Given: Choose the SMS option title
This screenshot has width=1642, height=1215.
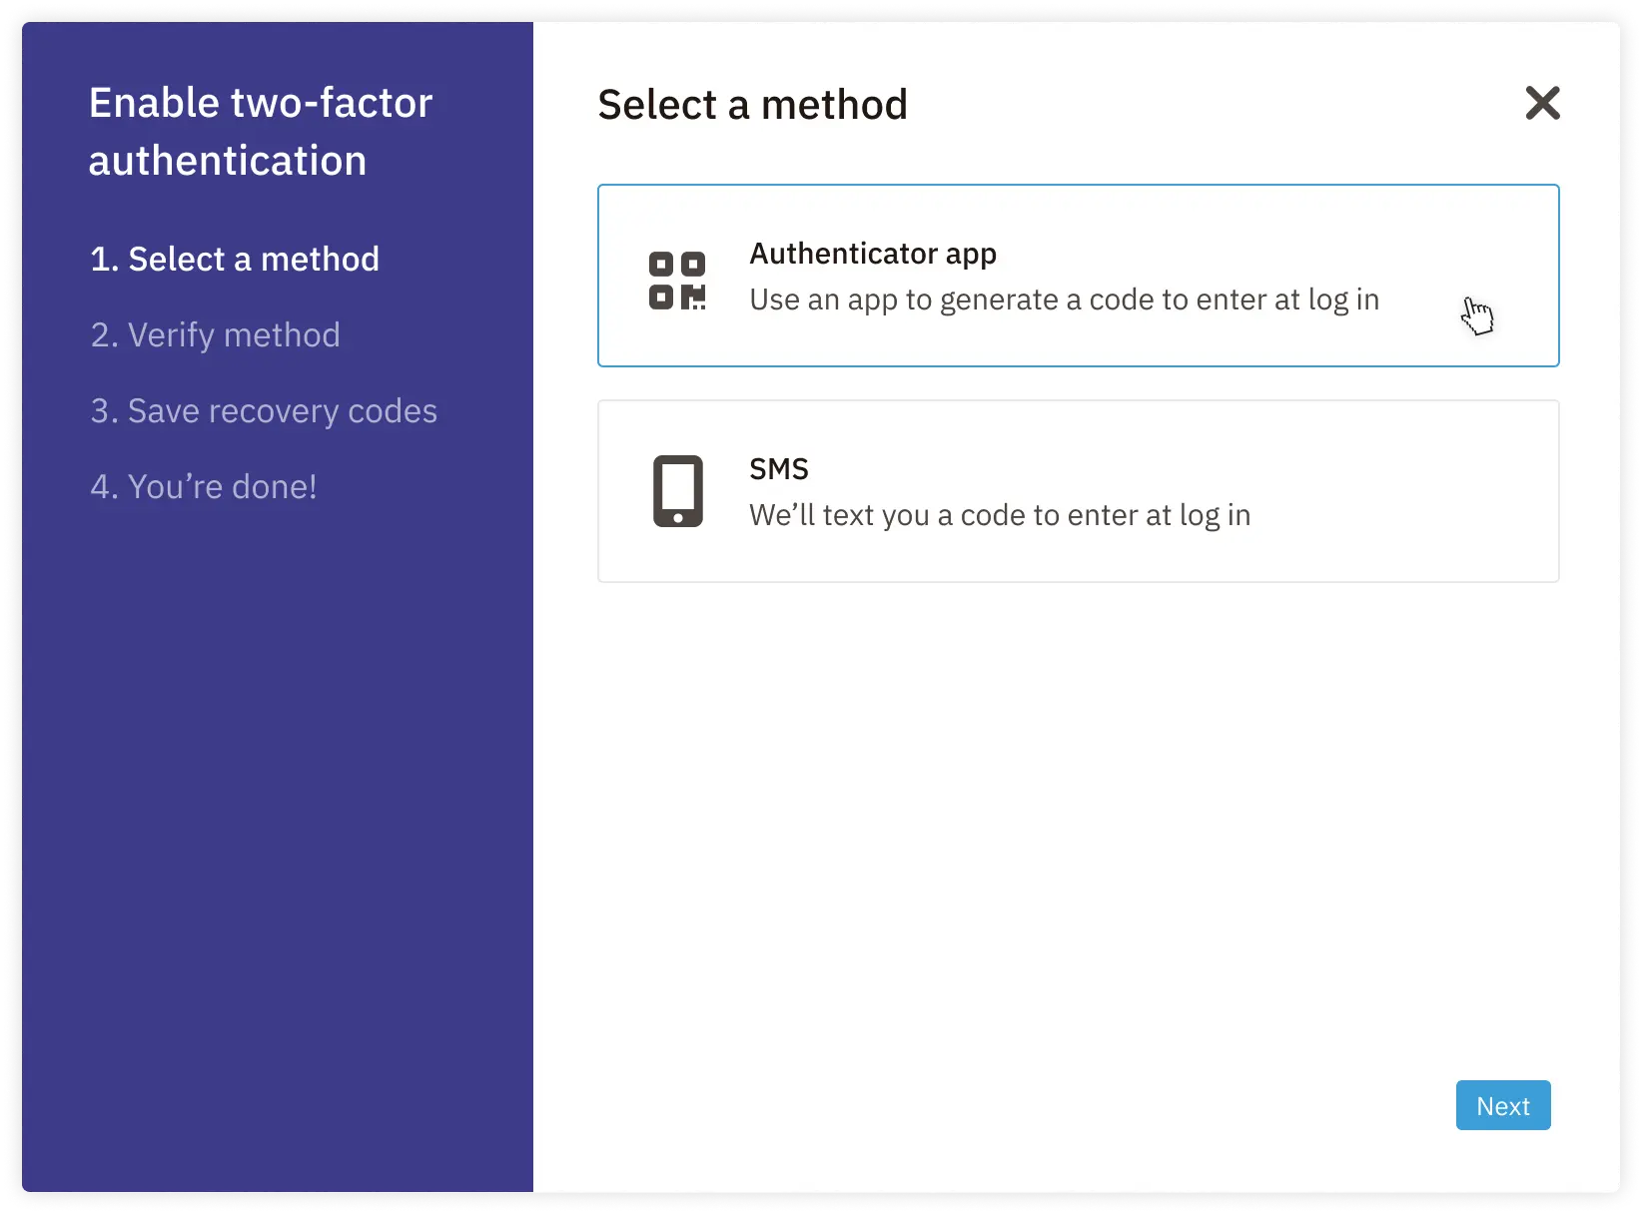Looking at the screenshot, I should pos(779,468).
